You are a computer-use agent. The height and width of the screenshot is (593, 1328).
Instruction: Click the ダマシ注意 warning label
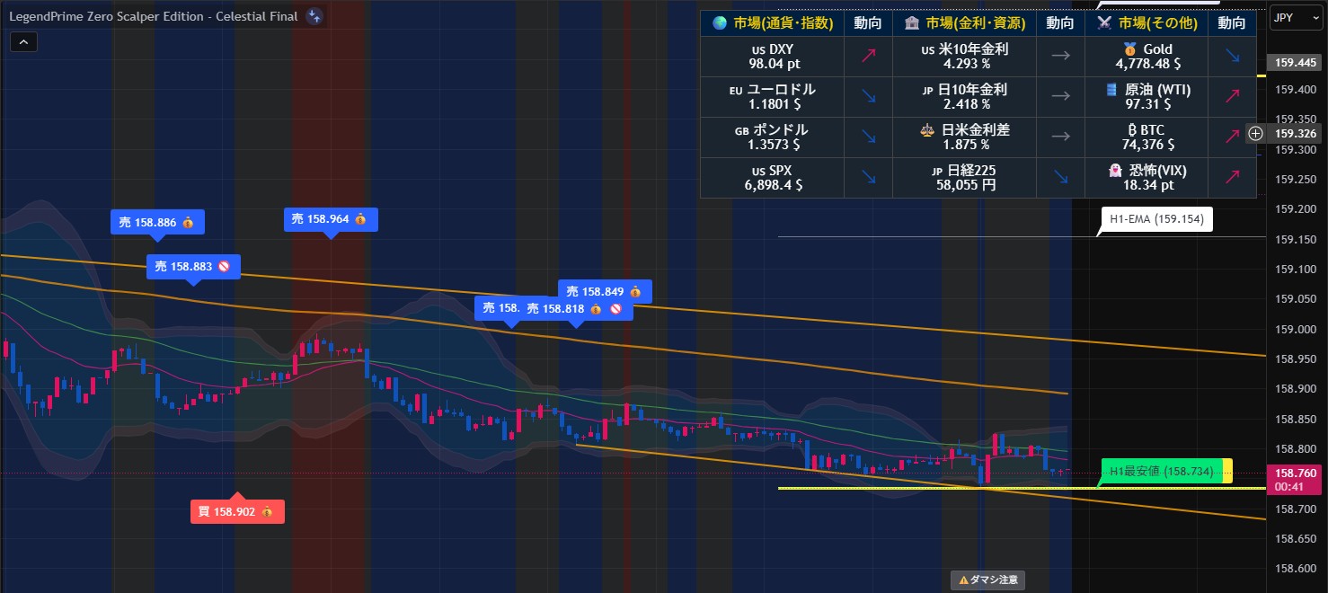(x=988, y=580)
